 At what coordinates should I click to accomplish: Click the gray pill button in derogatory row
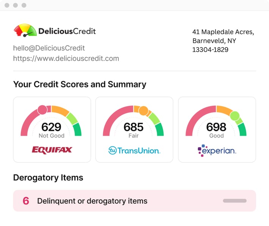pyautogui.click(x=235, y=201)
